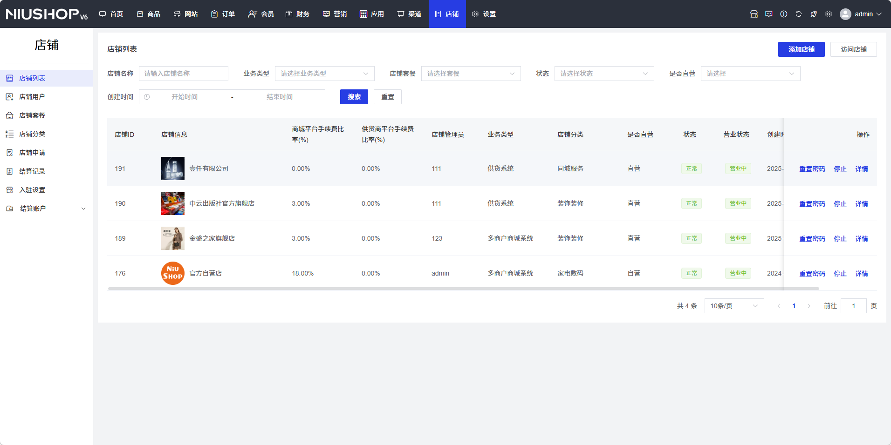Click the admin user avatar
The image size is (891, 445).
[845, 14]
